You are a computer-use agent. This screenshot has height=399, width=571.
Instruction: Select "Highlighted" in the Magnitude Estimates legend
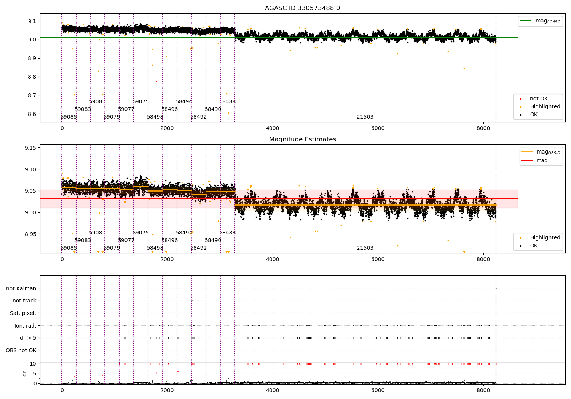(x=545, y=237)
